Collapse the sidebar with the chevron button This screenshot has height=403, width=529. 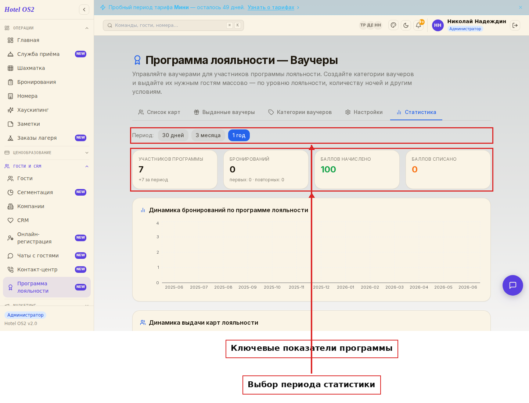tap(84, 10)
